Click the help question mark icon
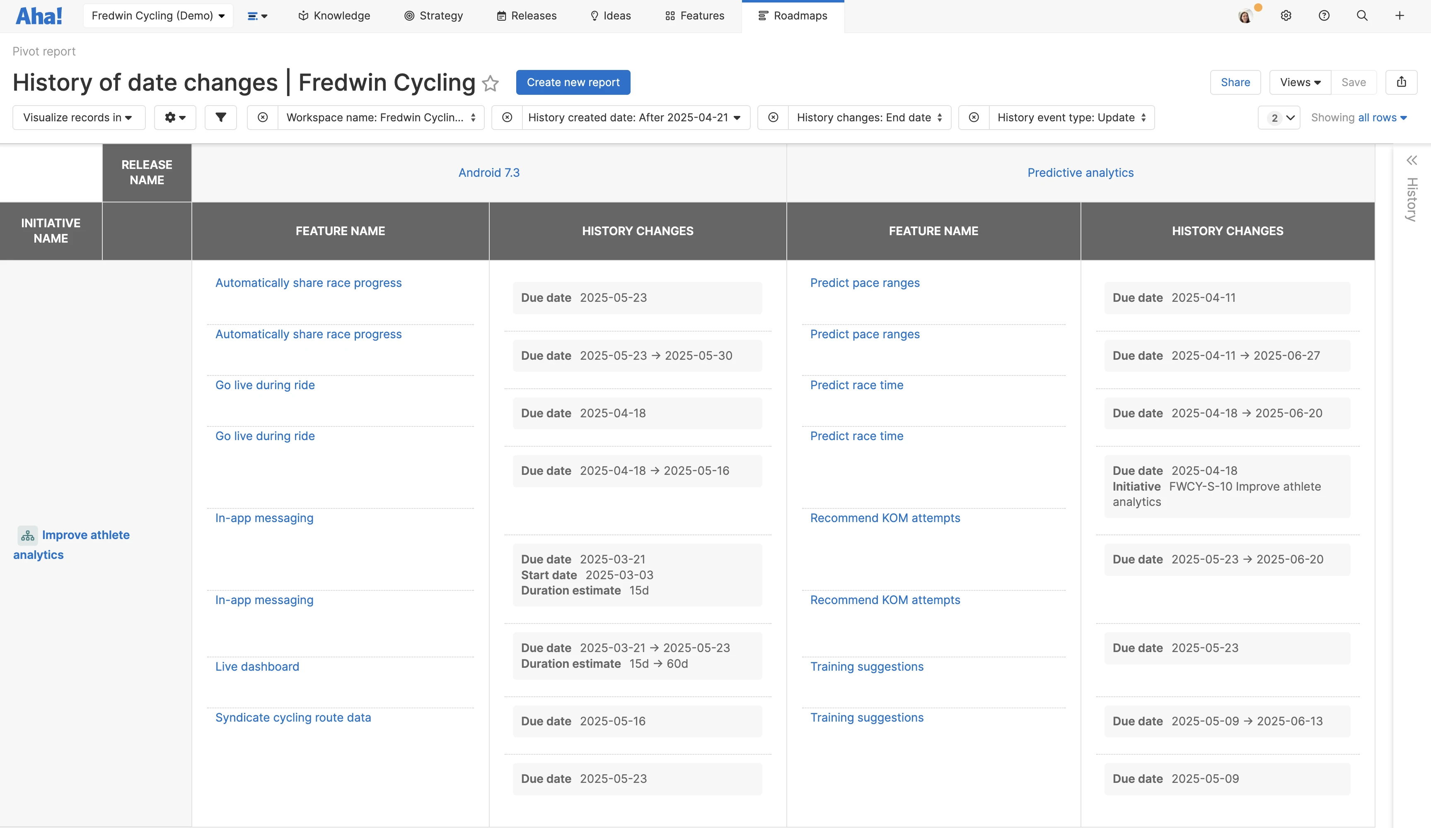This screenshot has width=1431, height=828. point(1324,16)
